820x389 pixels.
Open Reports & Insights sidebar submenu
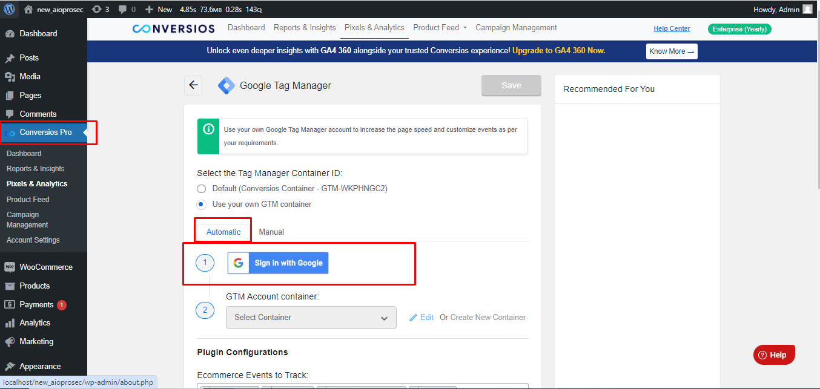click(36, 169)
